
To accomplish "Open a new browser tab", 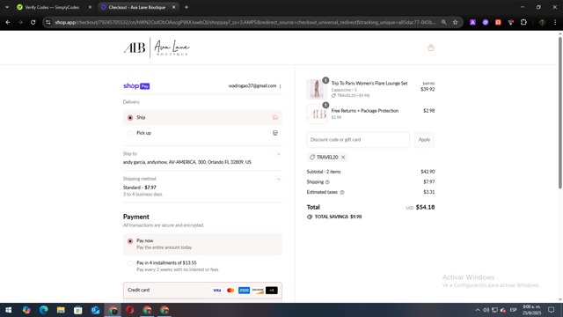I will click(x=186, y=7).
